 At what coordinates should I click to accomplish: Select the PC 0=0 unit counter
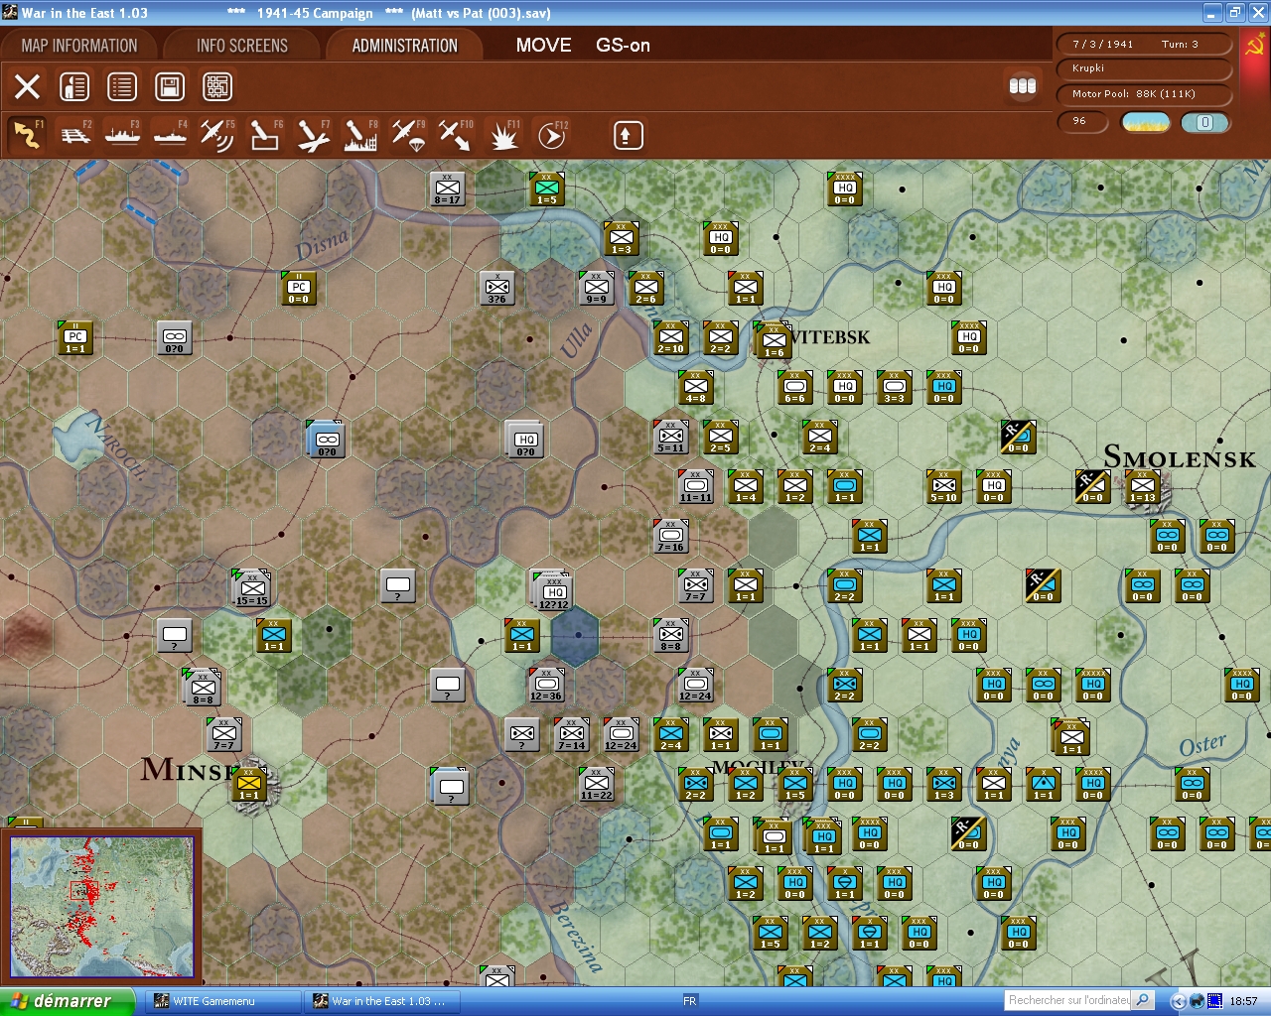point(298,288)
